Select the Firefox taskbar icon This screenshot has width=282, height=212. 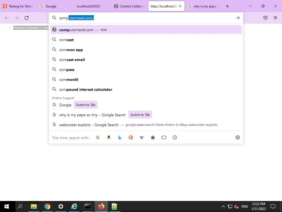[101, 206]
